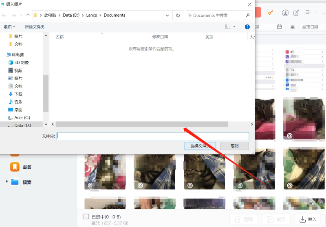Open the 组织 menu
Image resolution: width=326 pixels, height=227 pixels.
tap(9, 27)
